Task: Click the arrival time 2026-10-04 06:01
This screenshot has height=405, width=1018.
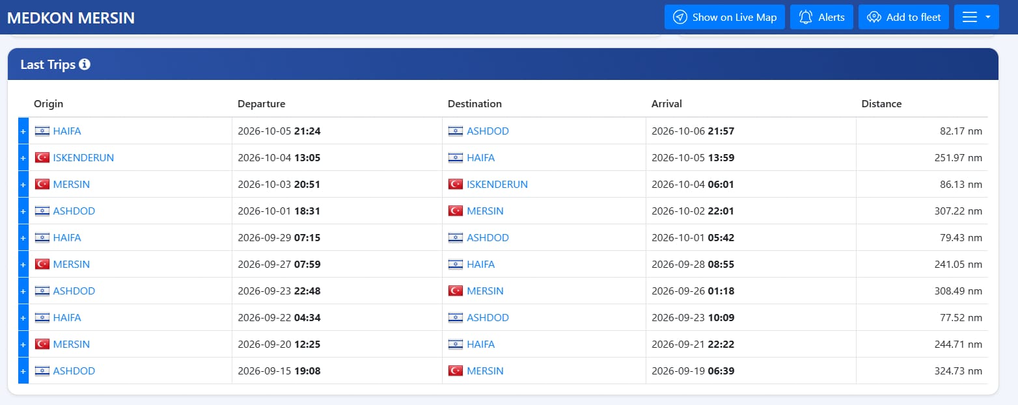Action: (x=693, y=185)
